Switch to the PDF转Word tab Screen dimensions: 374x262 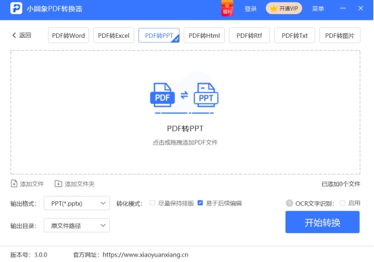pos(68,35)
